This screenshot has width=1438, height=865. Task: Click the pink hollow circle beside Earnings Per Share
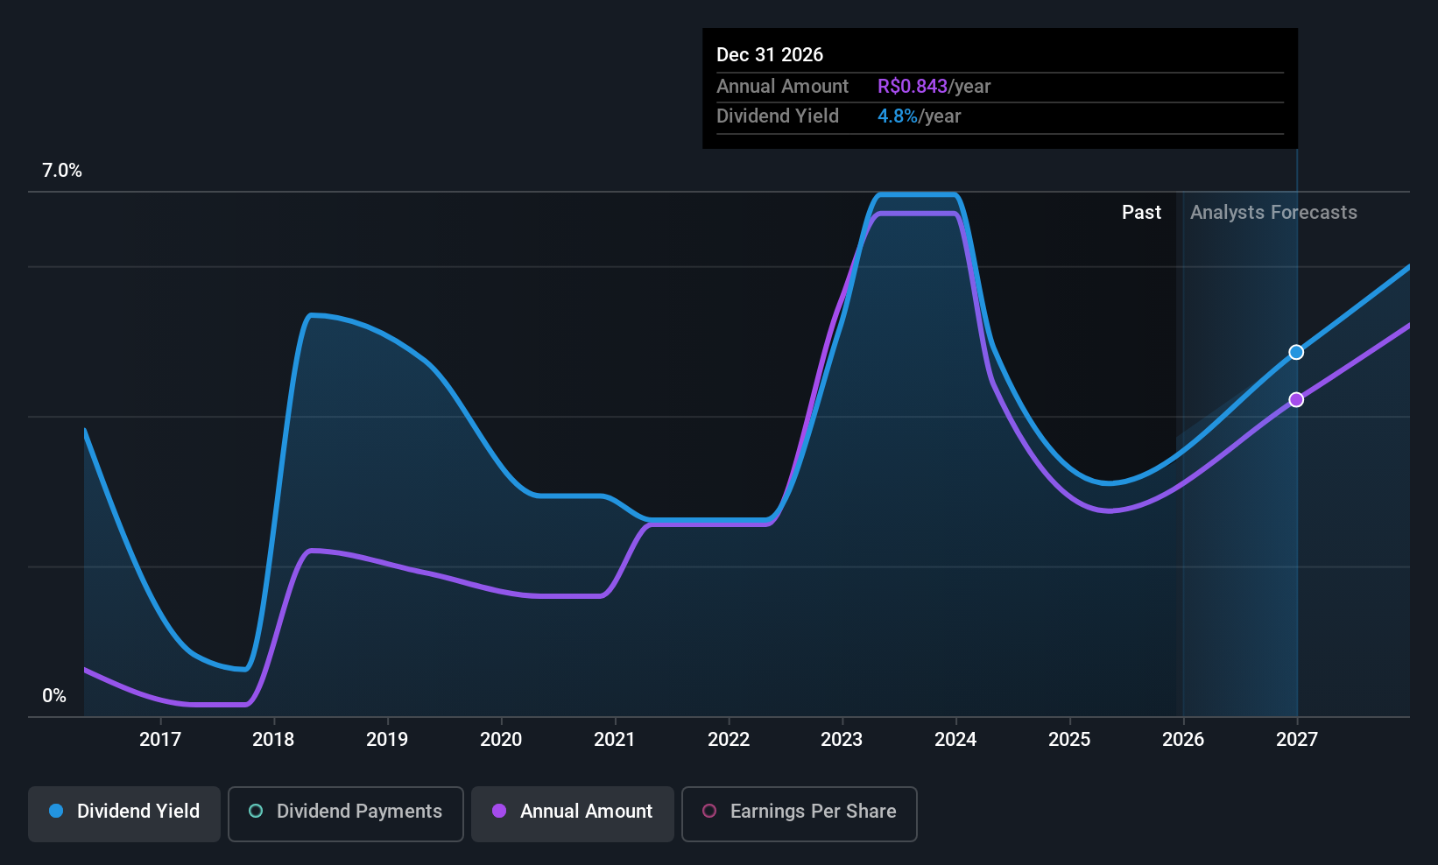709,812
